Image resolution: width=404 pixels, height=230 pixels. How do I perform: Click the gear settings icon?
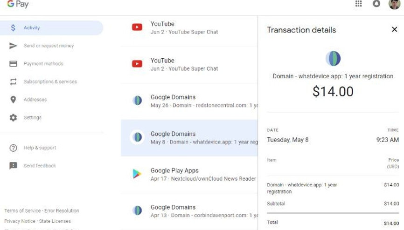[x=13, y=118]
